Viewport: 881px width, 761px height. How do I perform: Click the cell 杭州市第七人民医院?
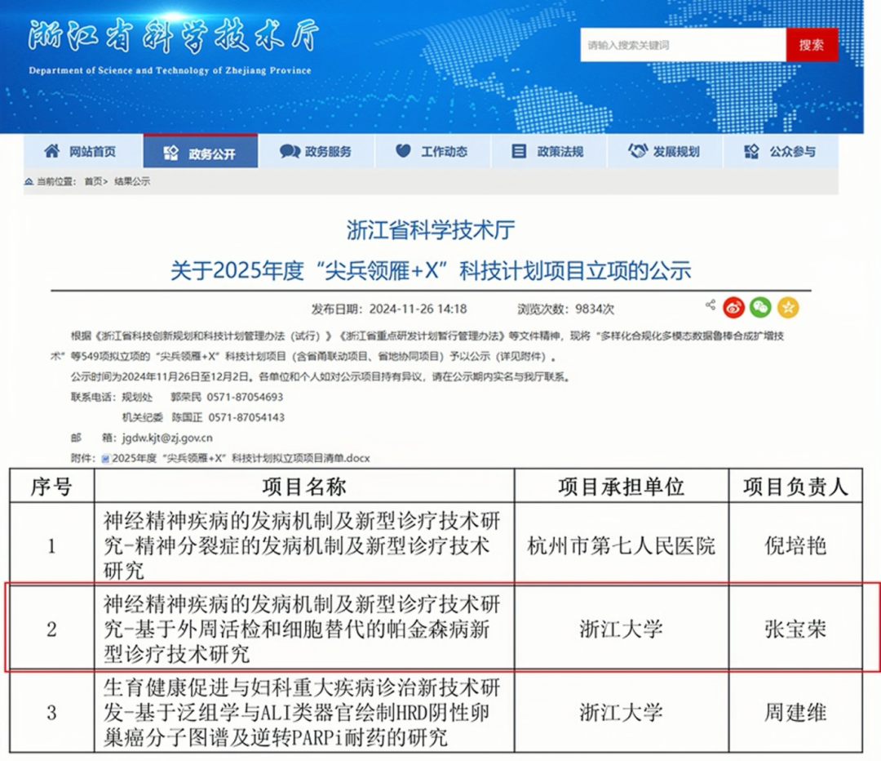(621, 545)
